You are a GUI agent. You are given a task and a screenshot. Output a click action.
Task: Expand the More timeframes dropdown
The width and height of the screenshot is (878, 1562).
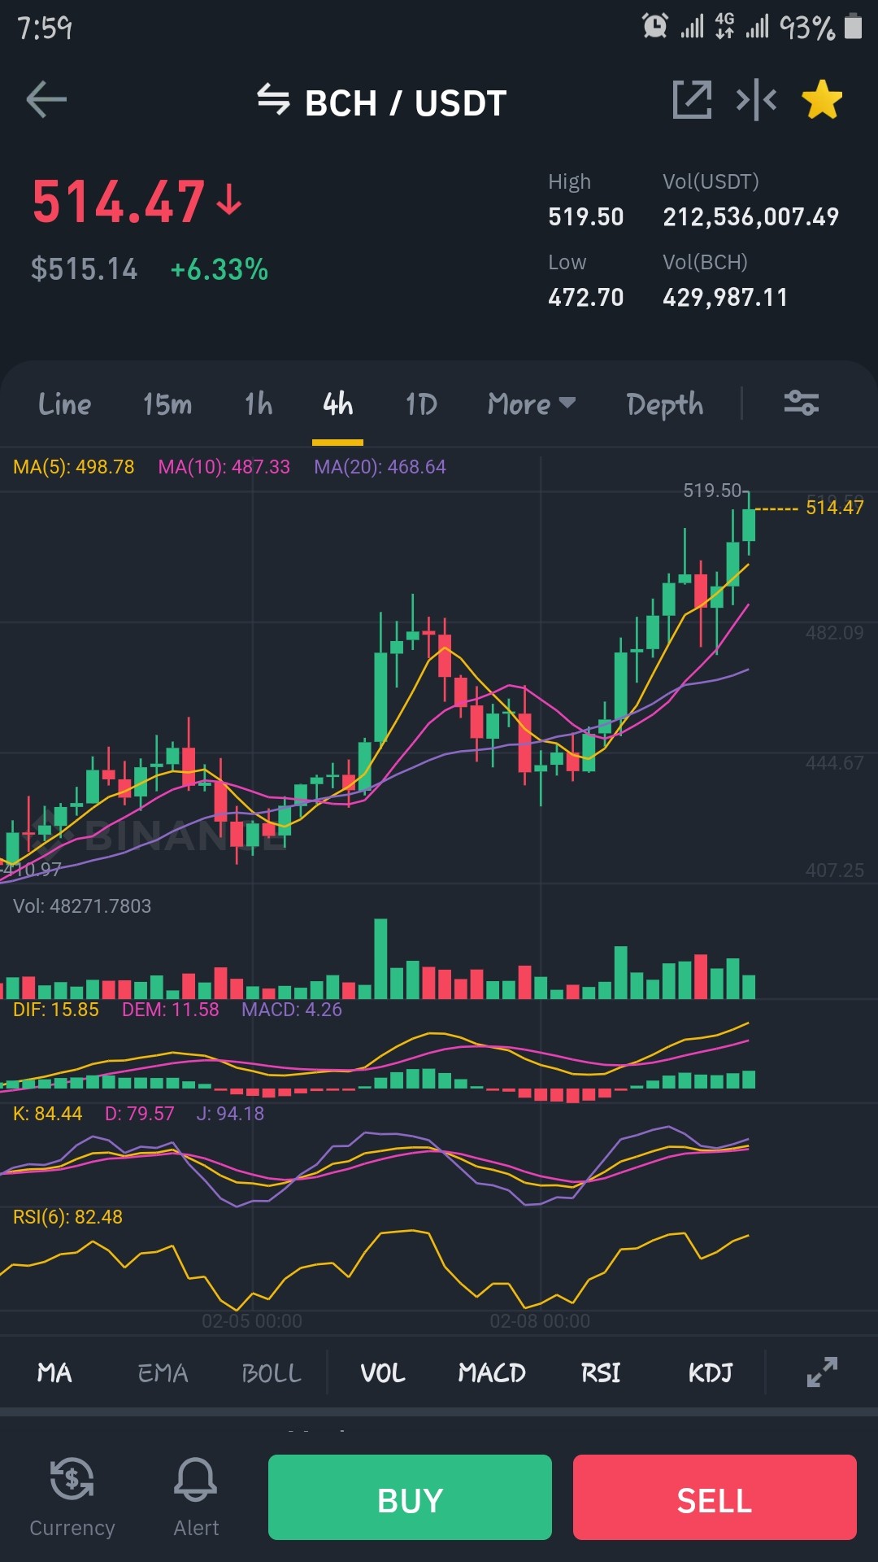(532, 404)
